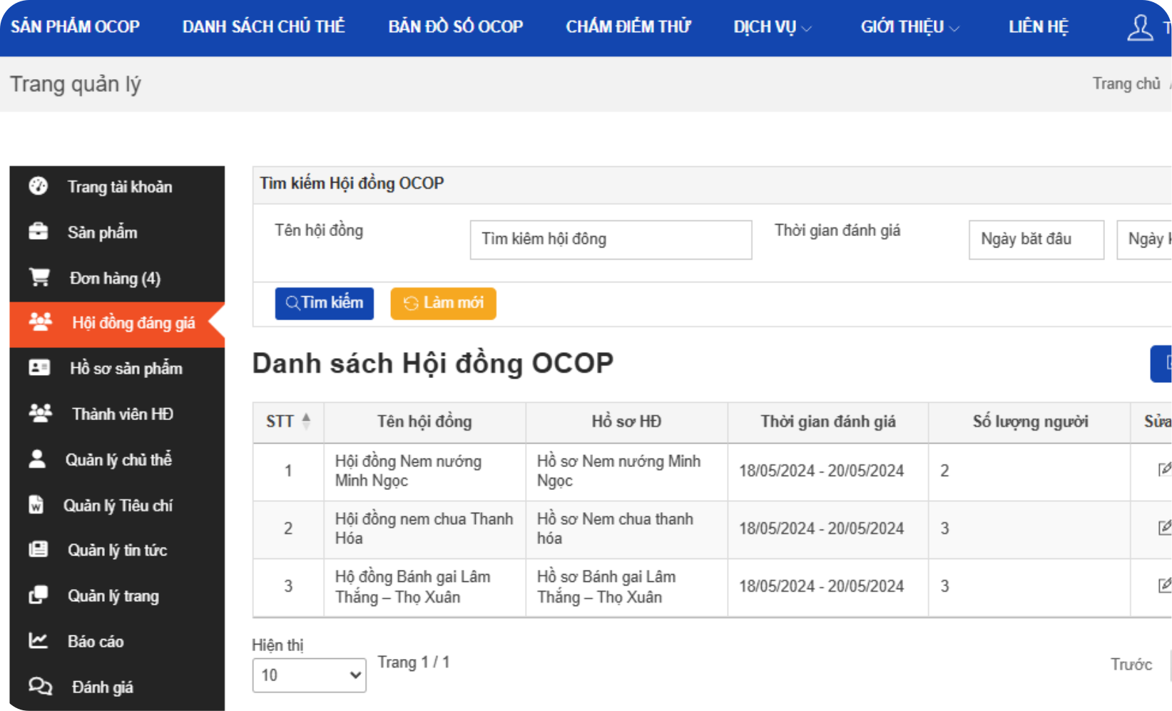
Task: Expand the Dịch vụ dropdown menu
Action: (x=773, y=27)
